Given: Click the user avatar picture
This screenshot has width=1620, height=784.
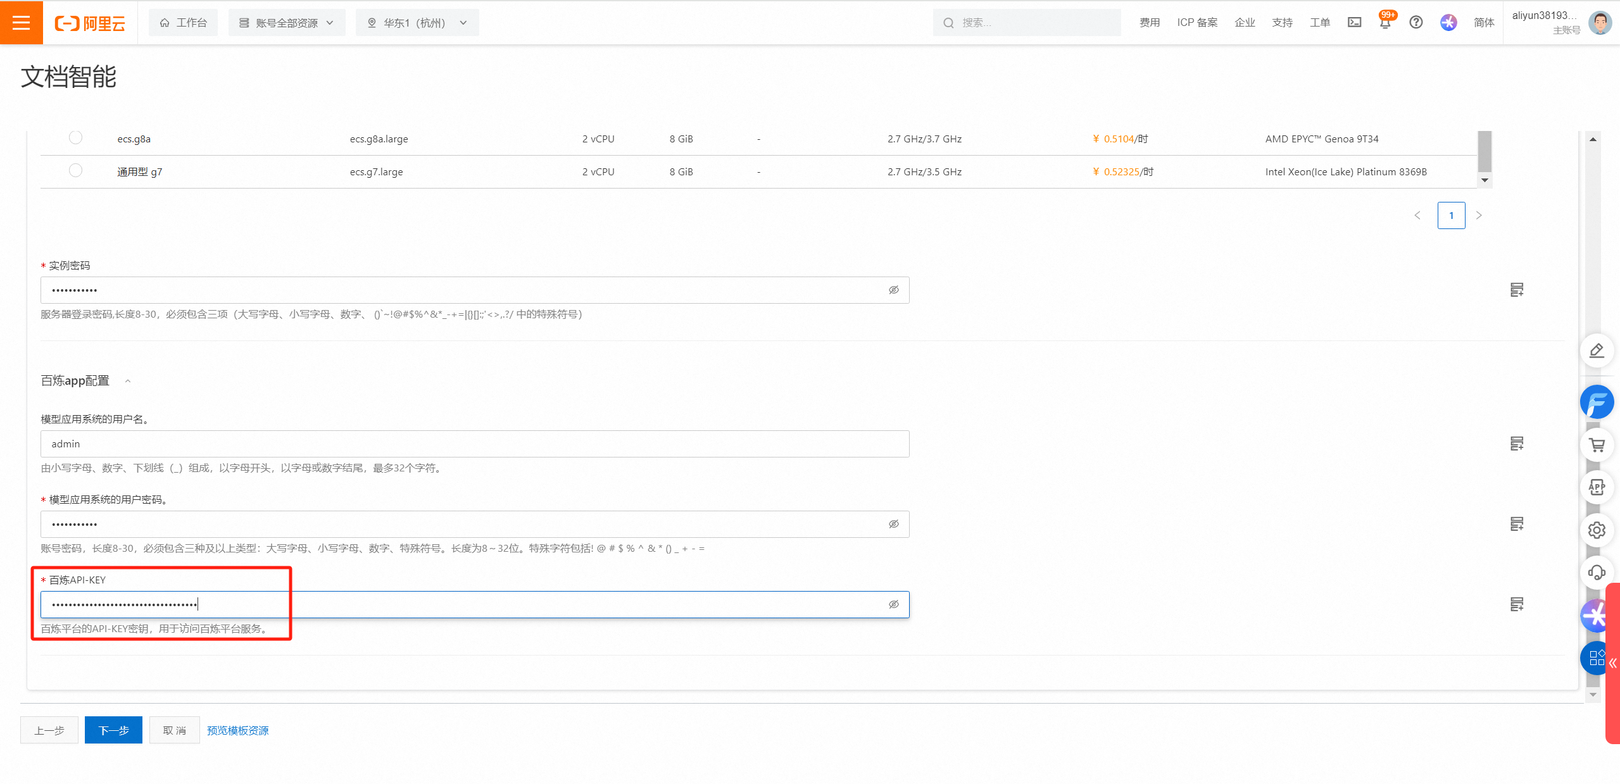Looking at the screenshot, I should (x=1600, y=23).
